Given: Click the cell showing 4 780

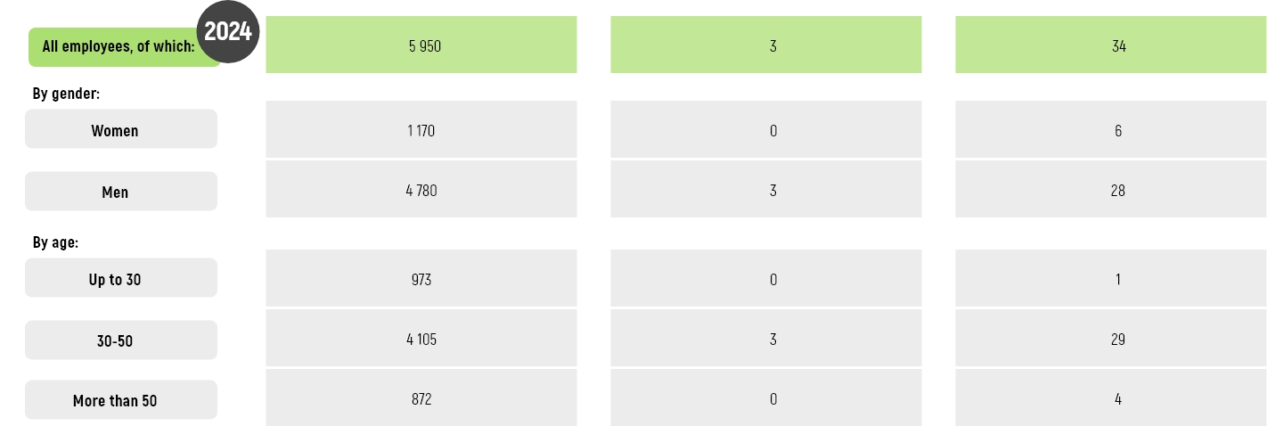Looking at the screenshot, I should pyautogui.click(x=421, y=190).
